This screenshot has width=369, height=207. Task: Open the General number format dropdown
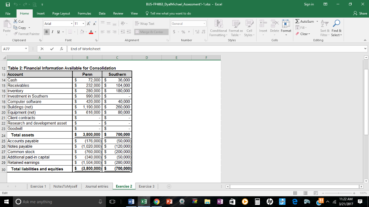(204, 23)
